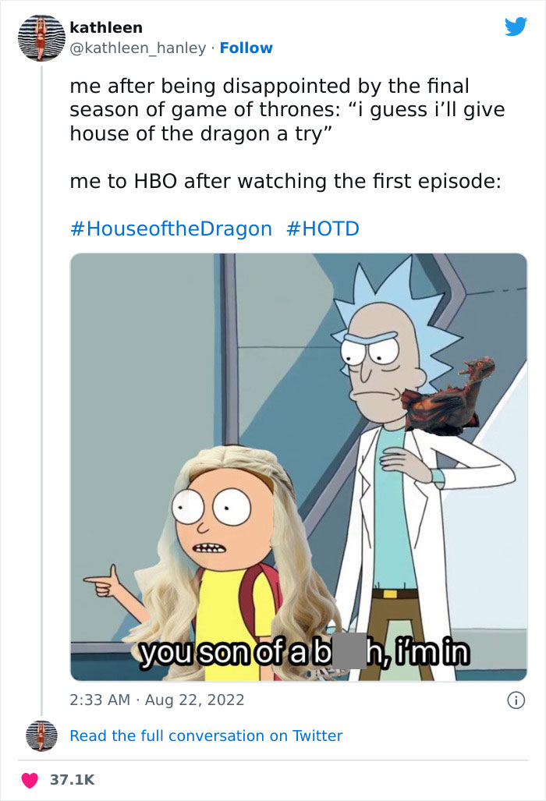Open kathleen's profile avatar at top

coord(41,37)
